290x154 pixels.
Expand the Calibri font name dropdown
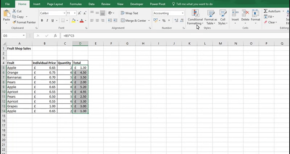pyautogui.click(x=64, y=13)
